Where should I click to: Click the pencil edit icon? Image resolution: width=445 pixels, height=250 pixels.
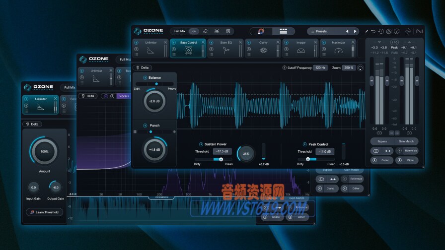(367, 31)
